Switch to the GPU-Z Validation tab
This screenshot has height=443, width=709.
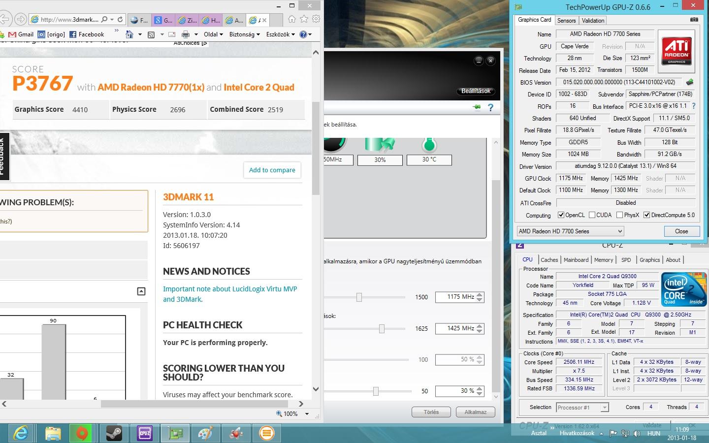[x=593, y=21]
